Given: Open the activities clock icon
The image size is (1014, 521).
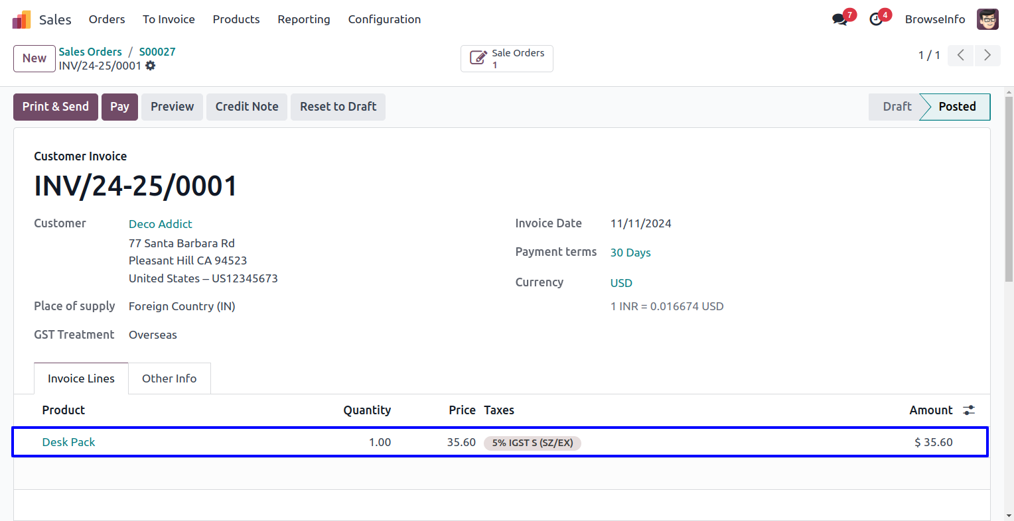Looking at the screenshot, I should point(877,19).
